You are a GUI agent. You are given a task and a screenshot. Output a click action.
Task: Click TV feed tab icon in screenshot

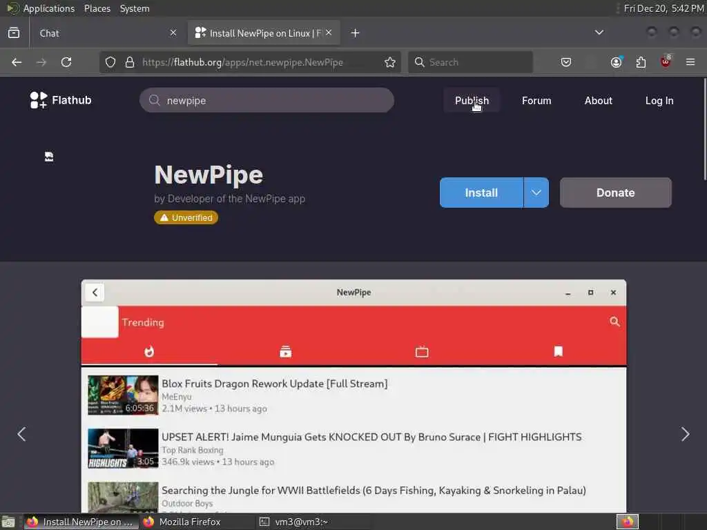422,351
